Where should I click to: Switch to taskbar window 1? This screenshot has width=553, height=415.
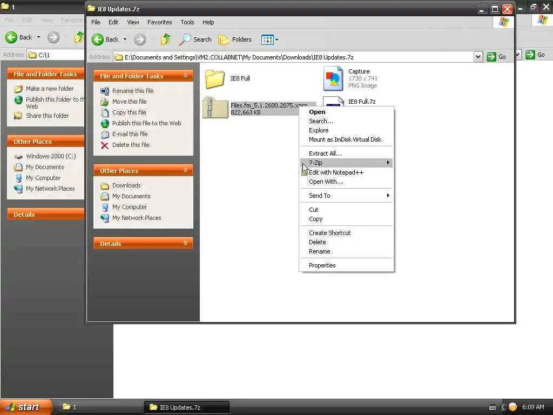(99, 407)
